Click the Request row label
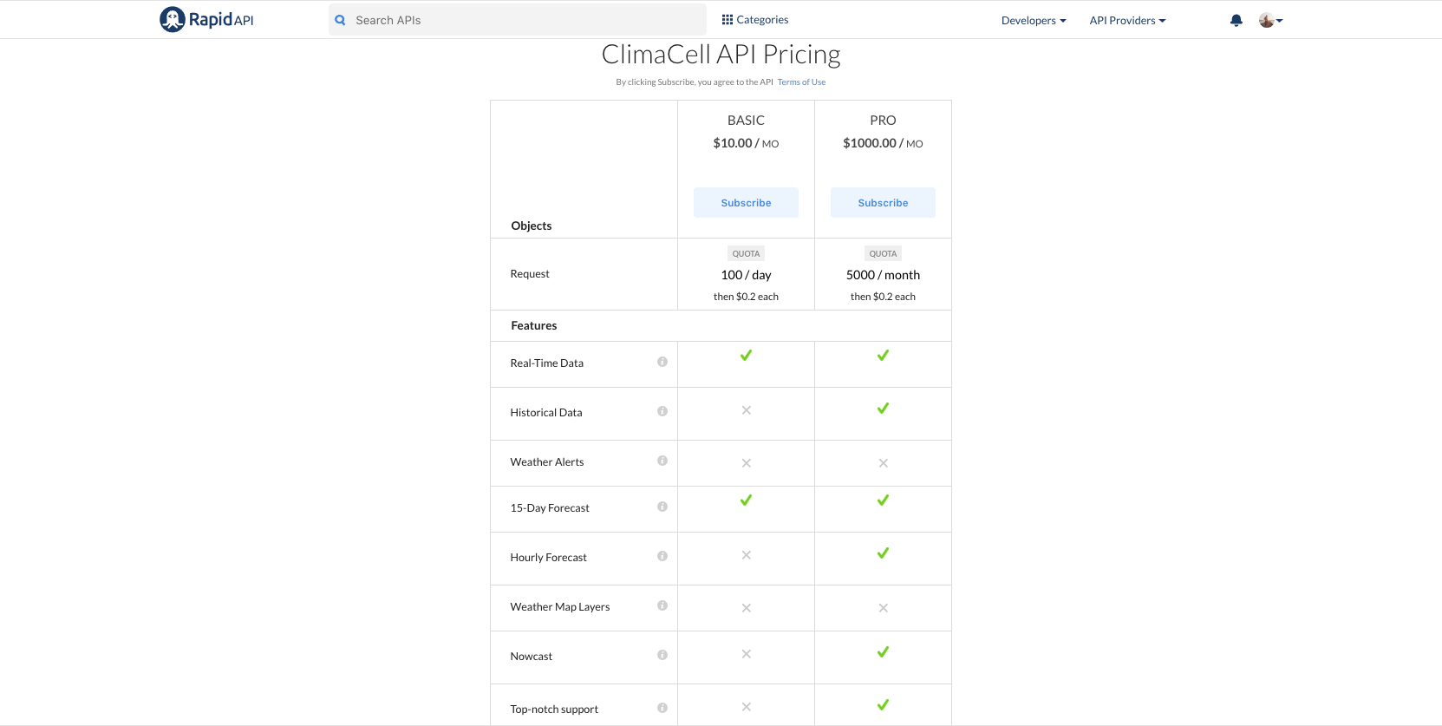Screen dimensions: 1442x726 coord(530,274)
